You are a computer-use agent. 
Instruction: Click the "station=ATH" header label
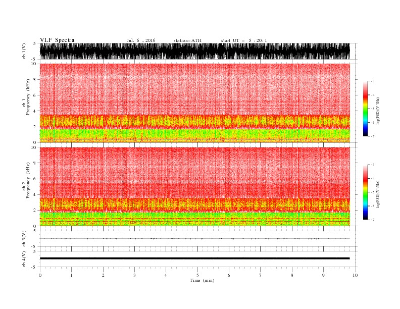click(187, 40)
